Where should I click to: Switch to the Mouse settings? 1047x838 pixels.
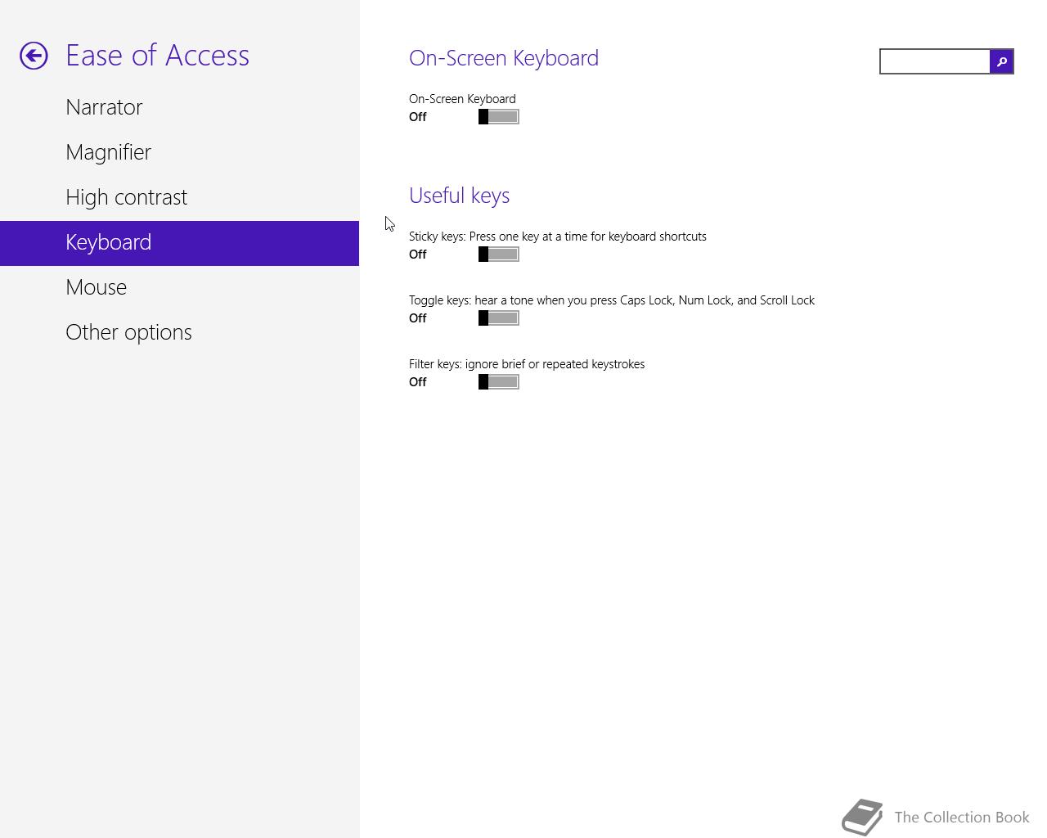[96, 287]
